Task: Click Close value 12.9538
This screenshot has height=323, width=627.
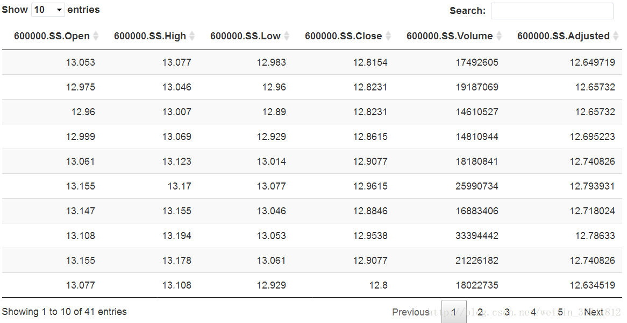Action: [370, 236]
